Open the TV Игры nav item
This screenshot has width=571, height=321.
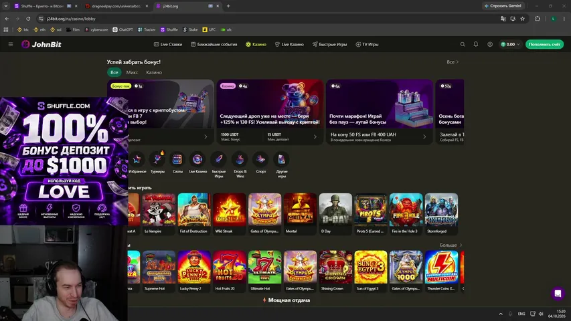click(367, 44)
